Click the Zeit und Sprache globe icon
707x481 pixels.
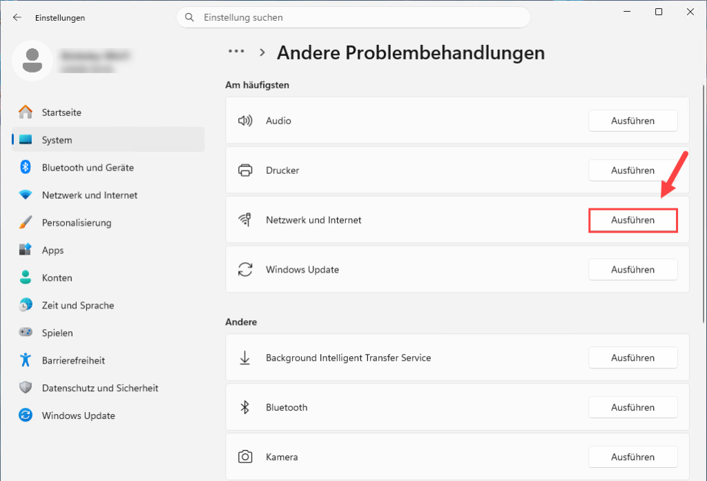[26, 305]
